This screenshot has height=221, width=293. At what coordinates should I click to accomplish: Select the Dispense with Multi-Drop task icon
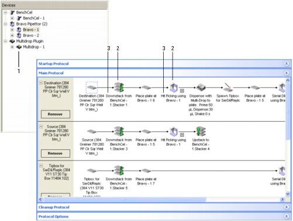(x=201, y=88)
